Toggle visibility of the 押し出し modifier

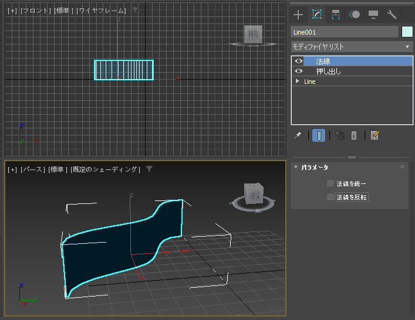(299, 71)
